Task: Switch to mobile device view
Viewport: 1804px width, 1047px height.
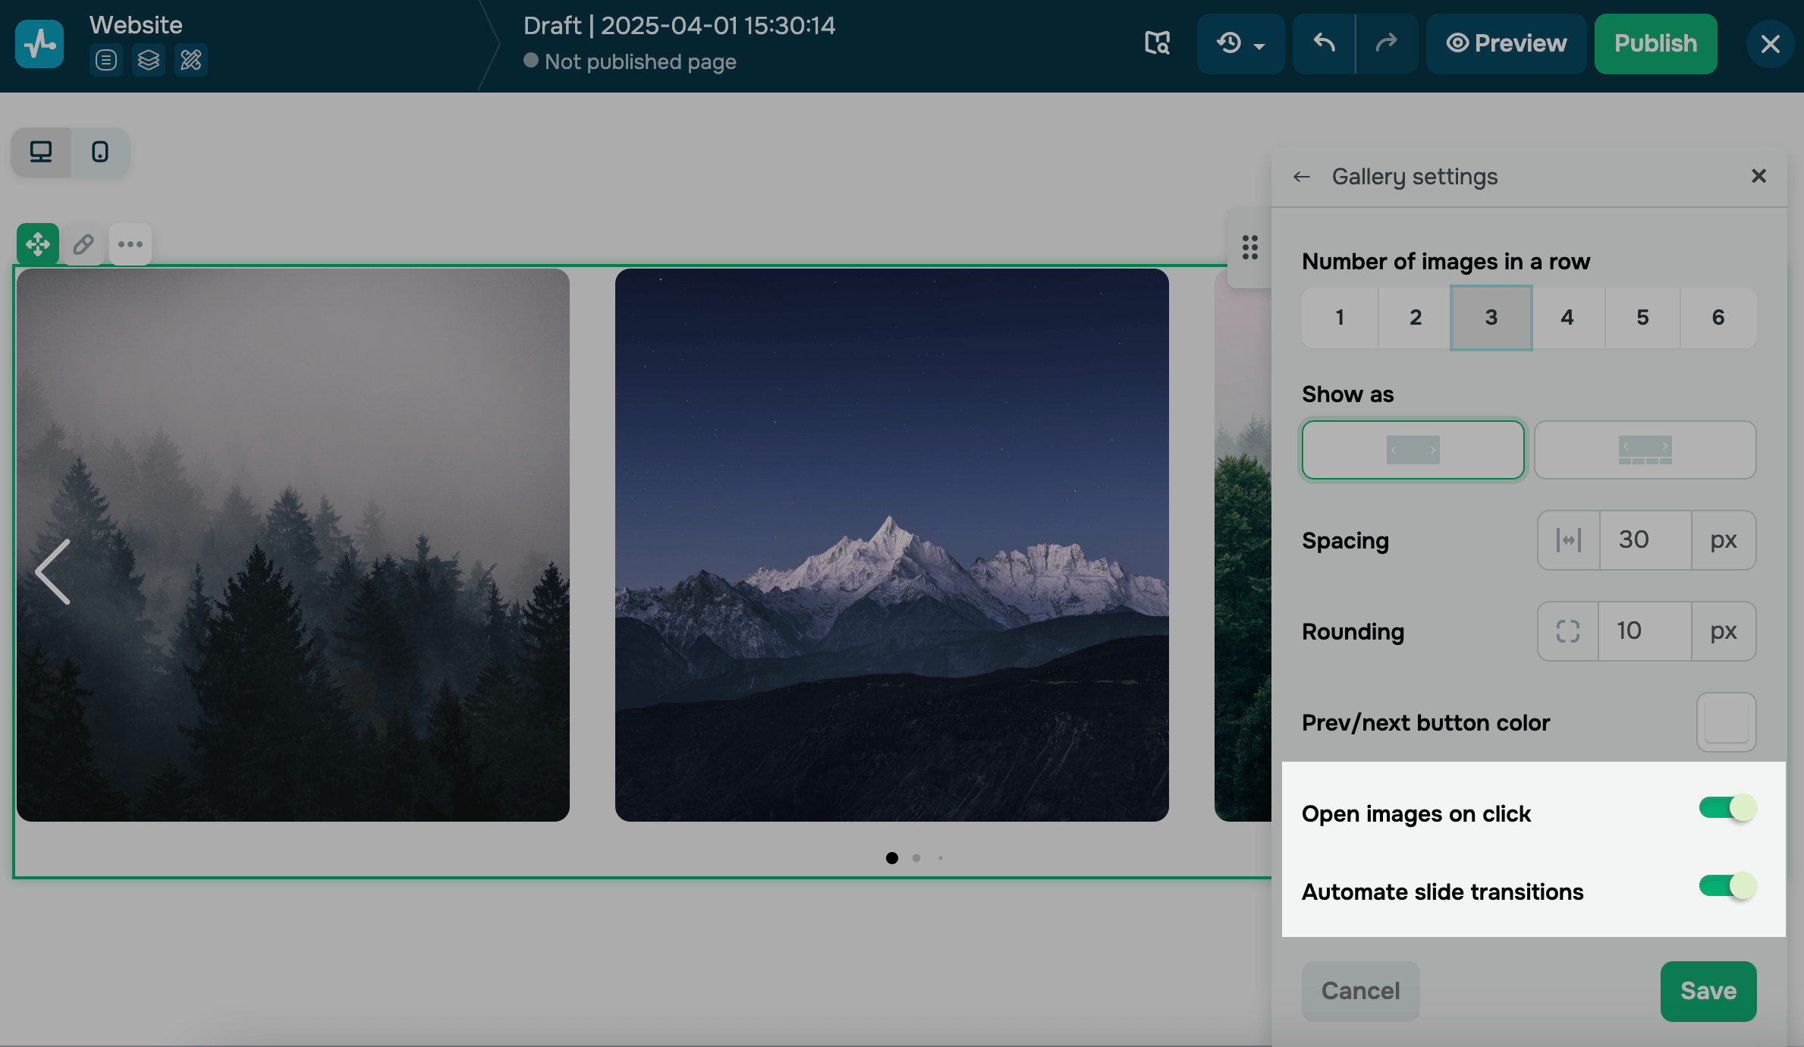Action: (99, 152)
